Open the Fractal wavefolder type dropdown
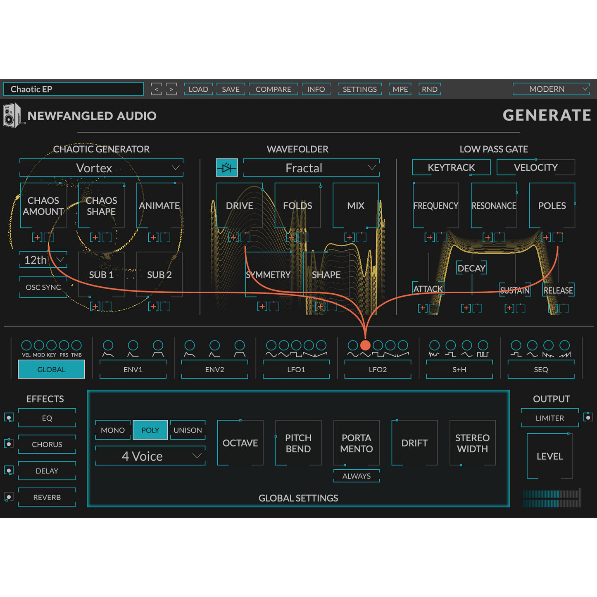Viewport: 597px width, 597px height. point(311,168)
